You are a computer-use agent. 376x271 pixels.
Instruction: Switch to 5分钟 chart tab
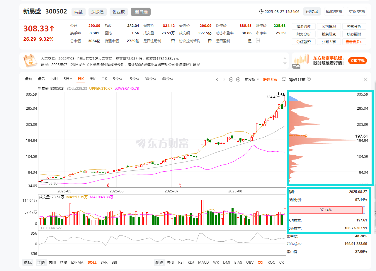point(118,79)
